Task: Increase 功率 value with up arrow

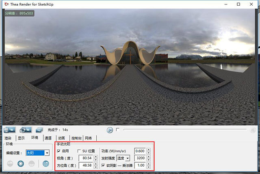Action: click(x=149, y=150)
